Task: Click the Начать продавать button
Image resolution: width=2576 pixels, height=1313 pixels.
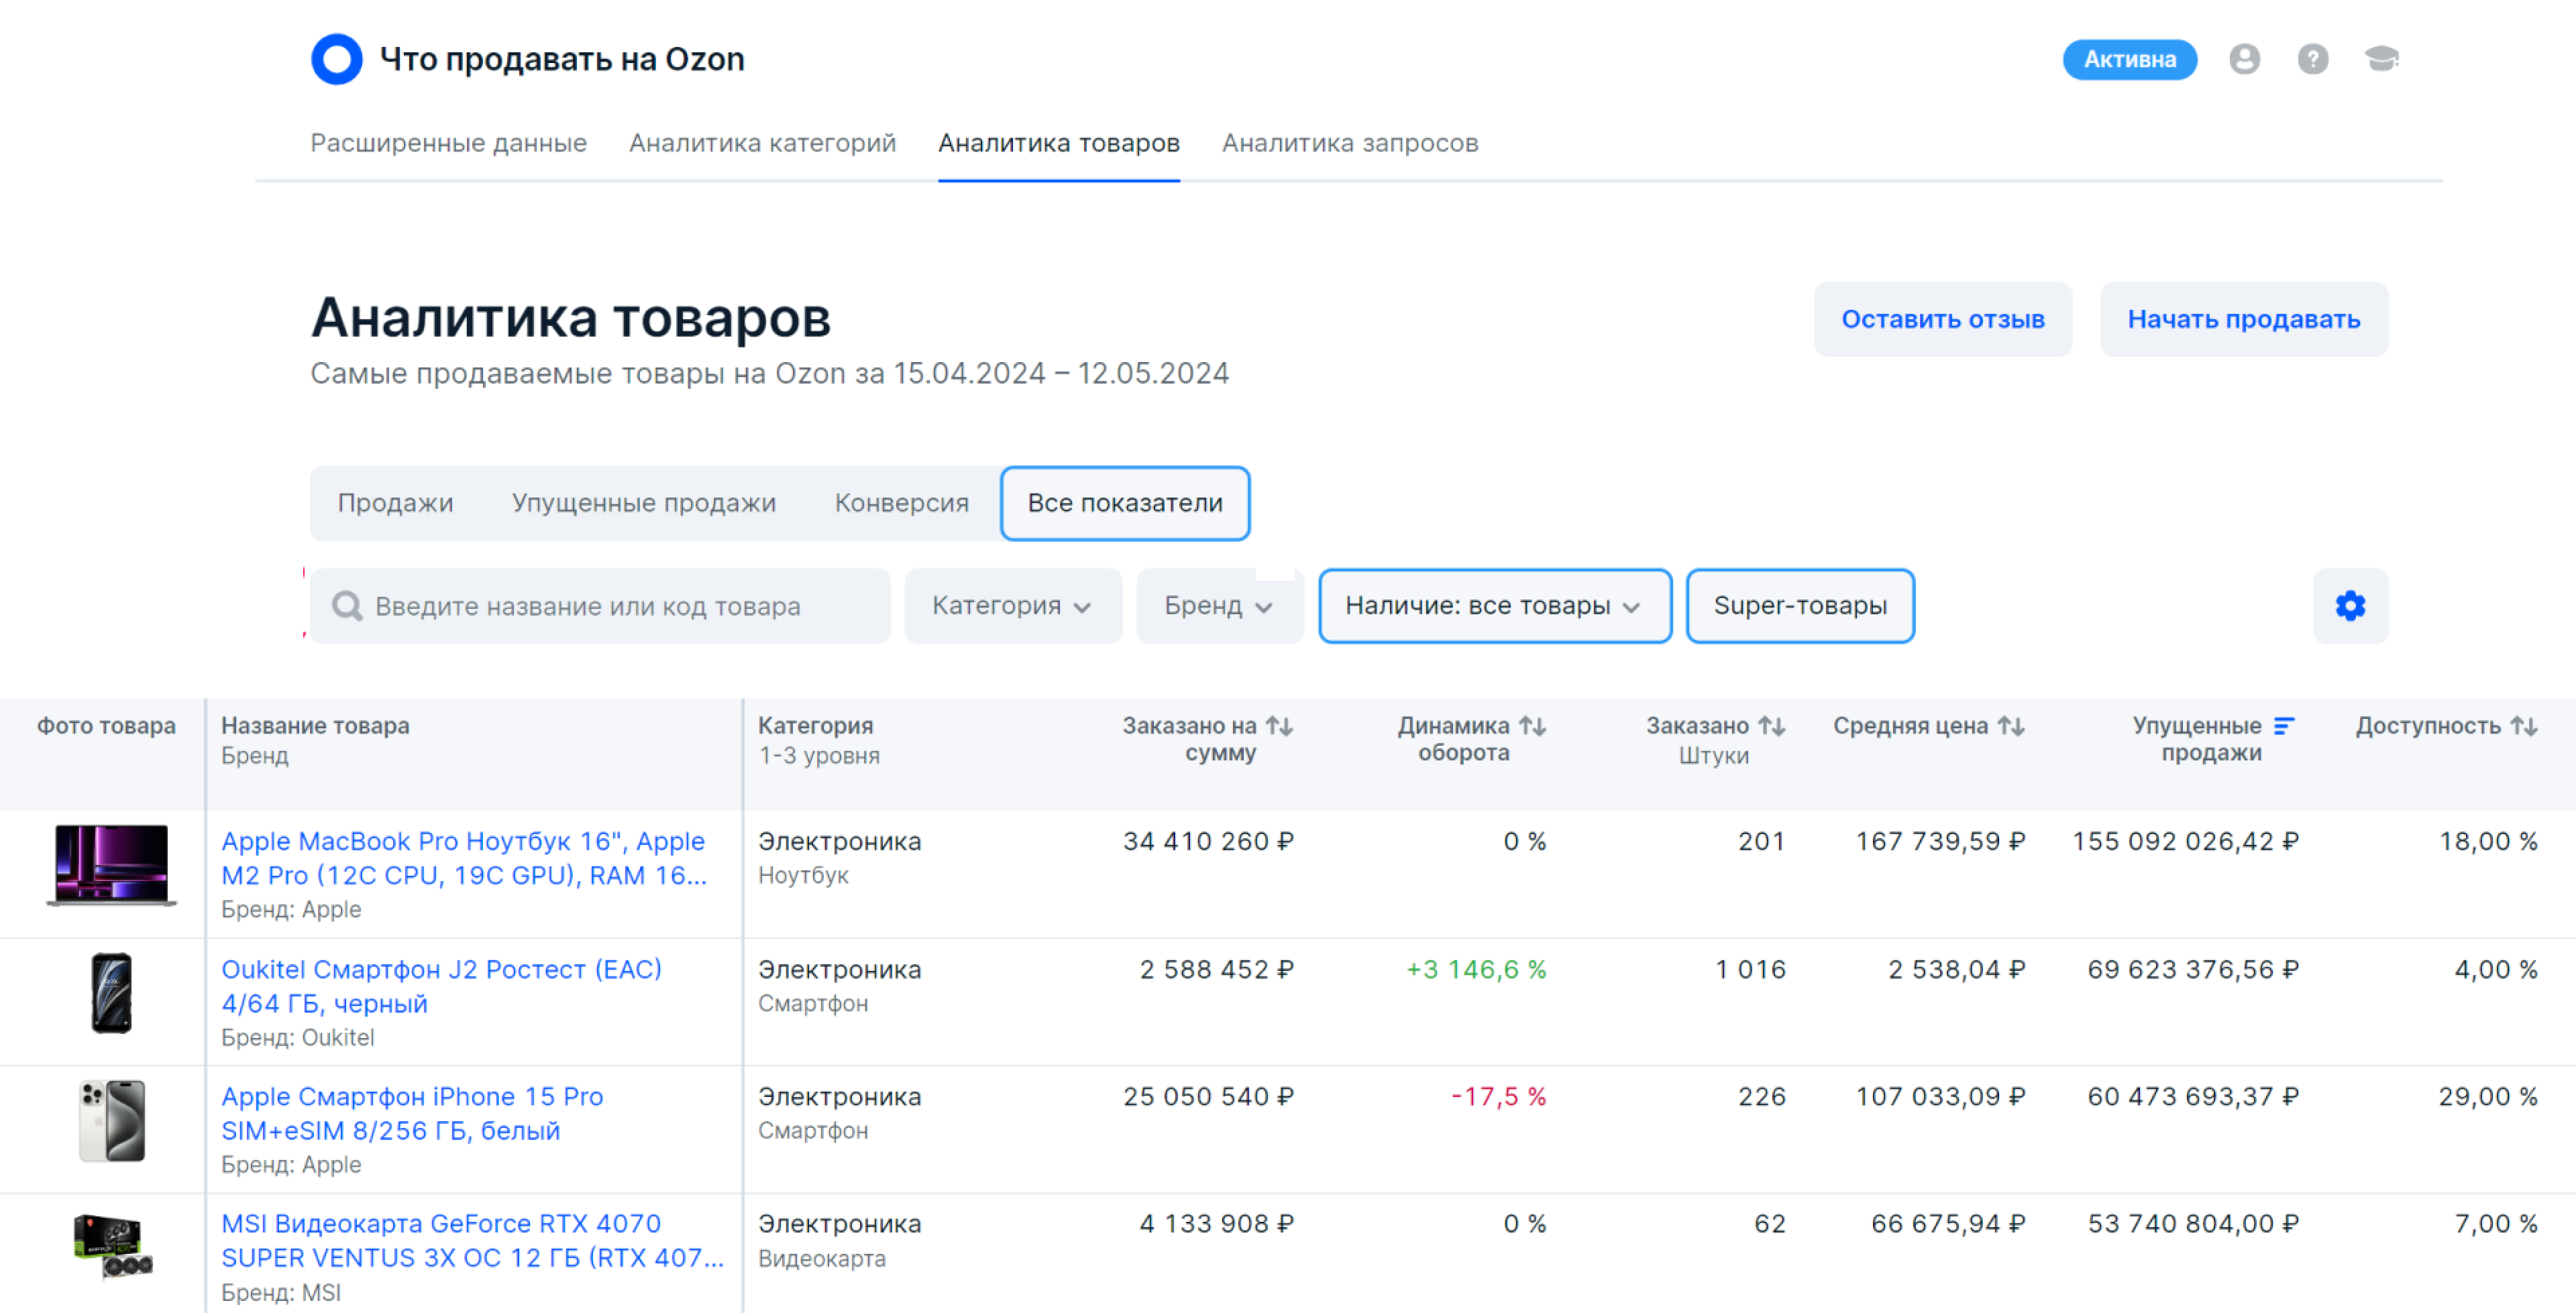Action: 2242,319
